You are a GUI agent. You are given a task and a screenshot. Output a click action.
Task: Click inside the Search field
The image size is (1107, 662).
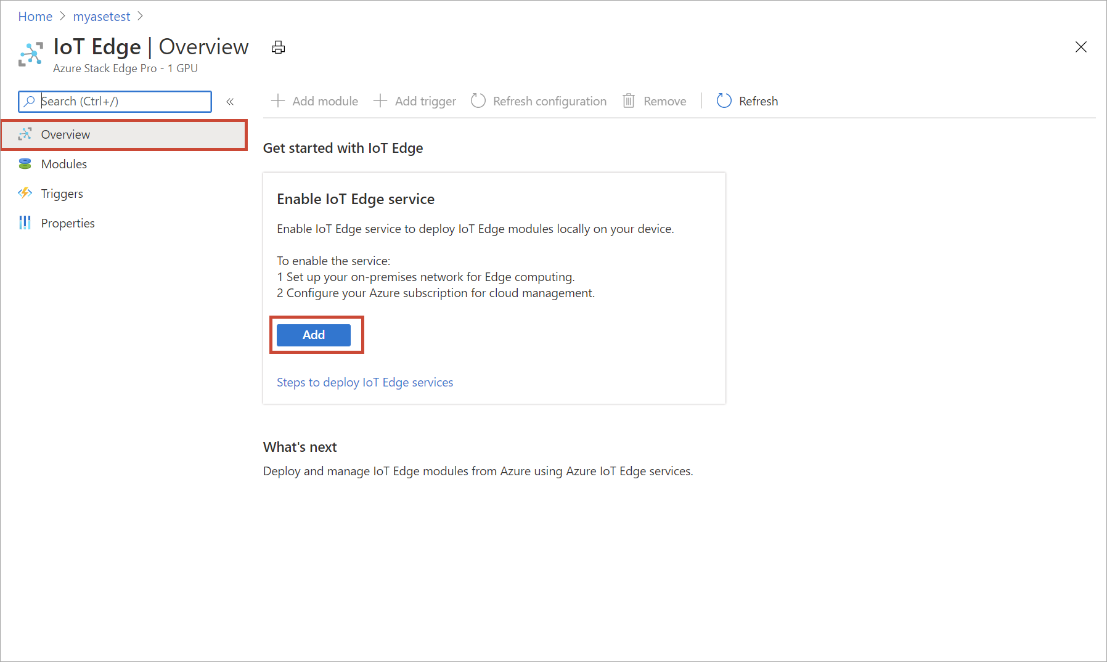(117, 101)
